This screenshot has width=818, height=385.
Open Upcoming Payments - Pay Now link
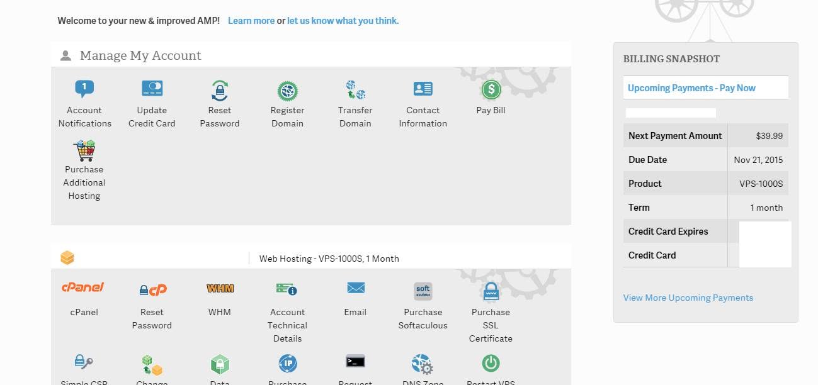691,88
